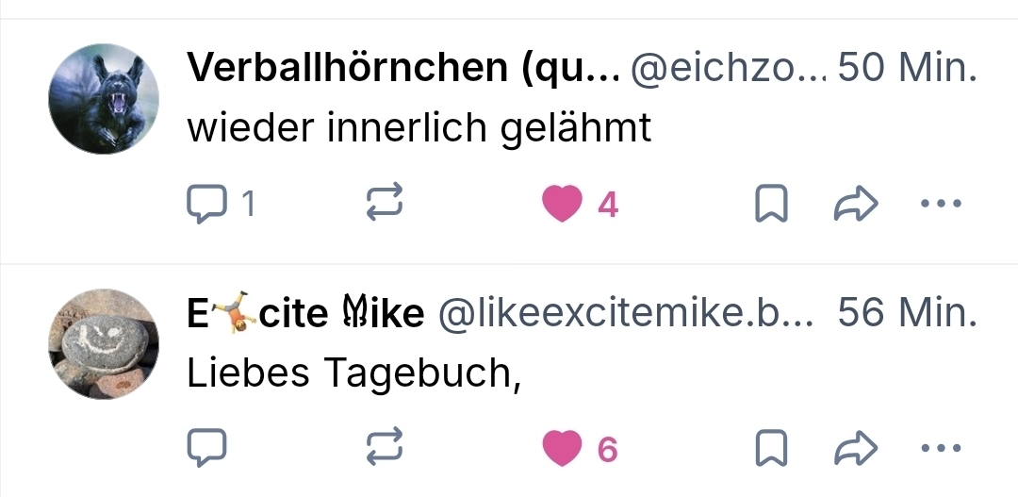The width and height of the screenshot is (1018, 497).
Task: Open the post text "Liebes Tagebuch,"
Action: 354,373
